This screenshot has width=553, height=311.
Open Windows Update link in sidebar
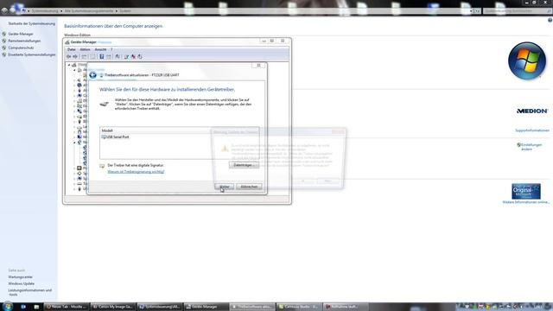pos(22,283)
